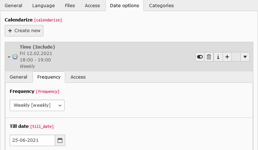Click the time 18:00 - 19:00

(x=35, y=60)
